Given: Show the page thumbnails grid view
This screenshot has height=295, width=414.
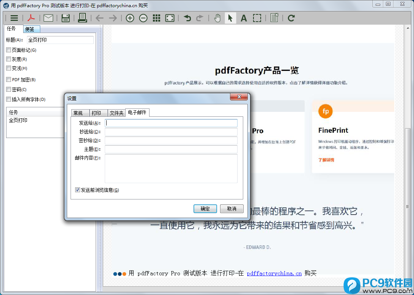Looking at the screenshot, I should point(157,18).
